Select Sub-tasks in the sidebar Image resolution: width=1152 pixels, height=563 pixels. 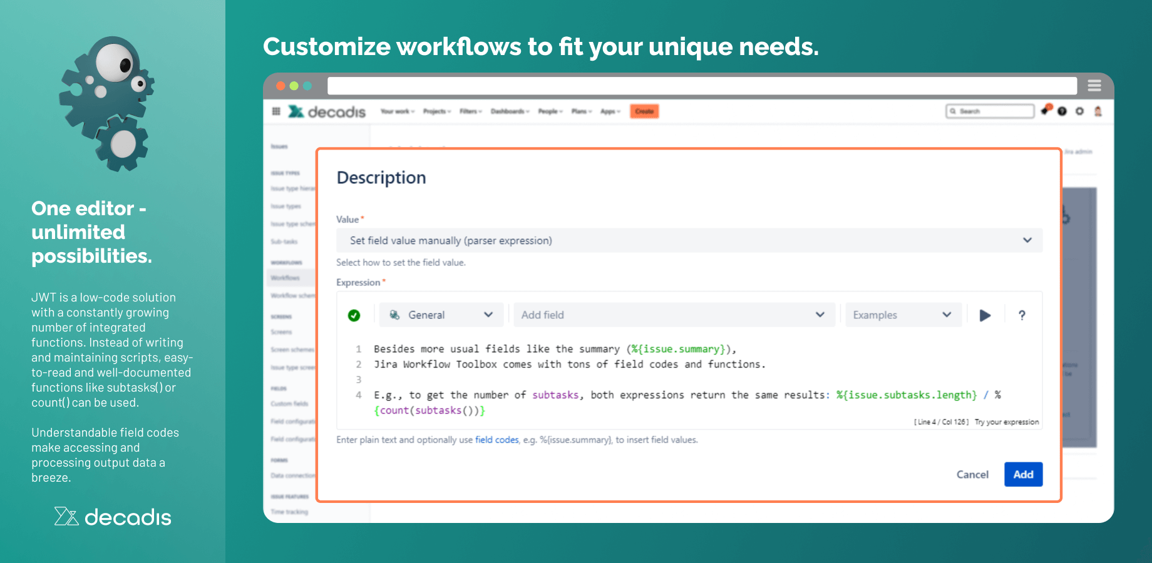284,241
